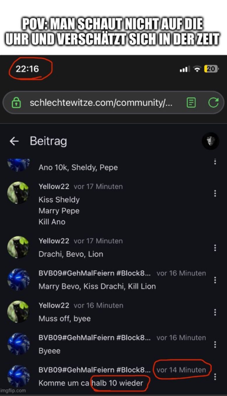Open options menu for "Marry Bevo" comment
Image resolution: width=227 pixels, height=396 pixels.
pos(215,280)
